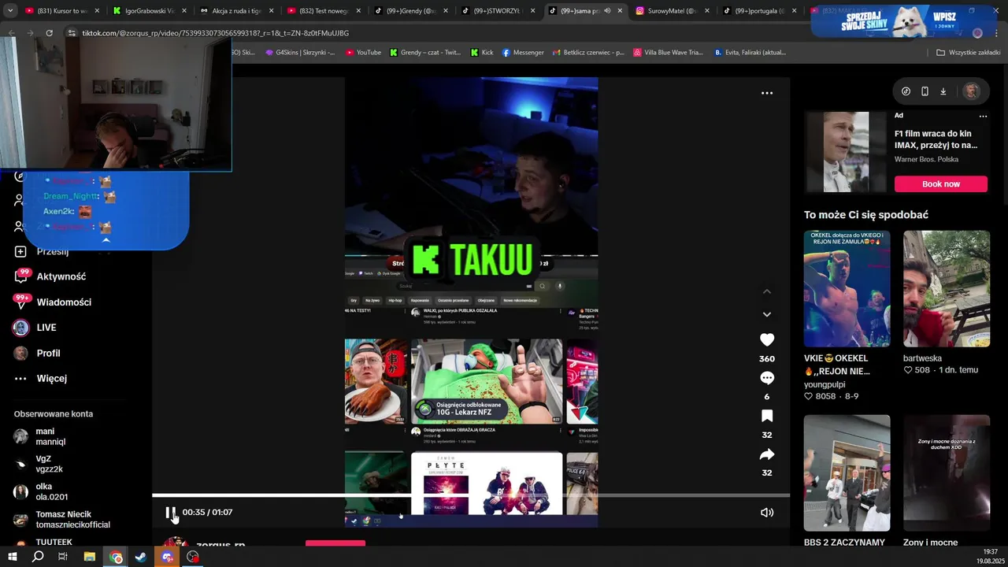Click the Chrome icon on the taskbar
1008x567 pixels.
[116, 557]
